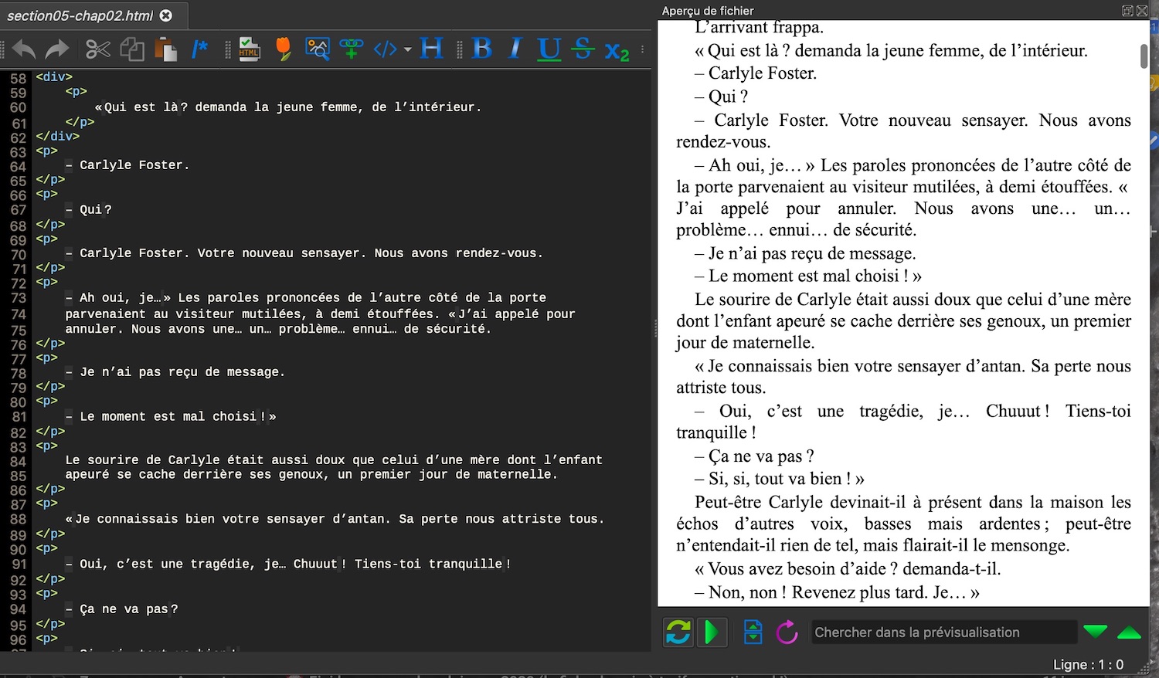
Task: Click the blue page up-down arrows icon
Action: point(753,632)
